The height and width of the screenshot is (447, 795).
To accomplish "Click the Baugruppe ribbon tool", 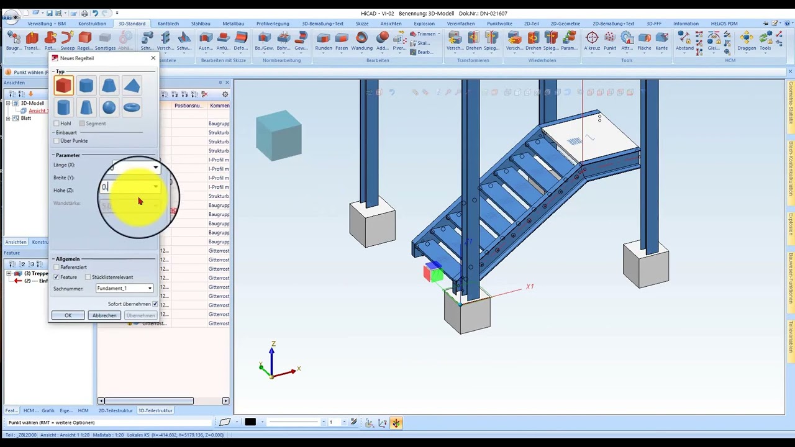I will pos(14,42).
